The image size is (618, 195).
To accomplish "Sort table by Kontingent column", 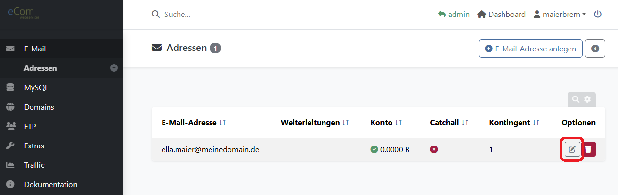I will click(536, 123).
